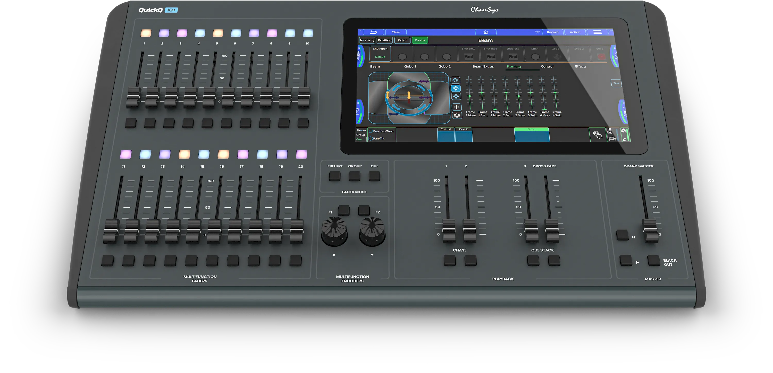Select the first framing shutter mode icon

[456, 80]
